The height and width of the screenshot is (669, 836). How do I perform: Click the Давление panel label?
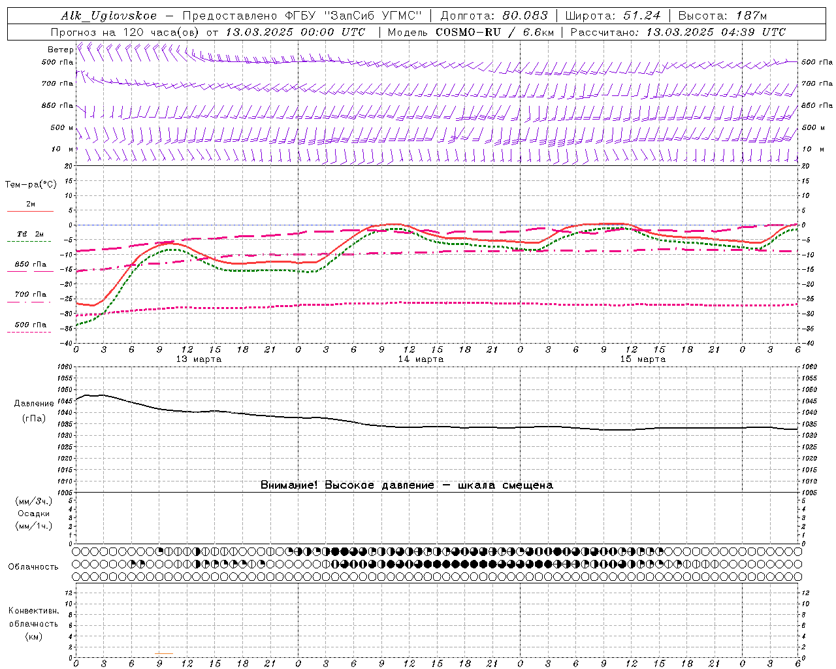(34, 404)
